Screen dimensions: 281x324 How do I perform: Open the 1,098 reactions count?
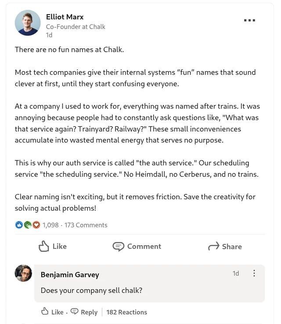point(50,225)
